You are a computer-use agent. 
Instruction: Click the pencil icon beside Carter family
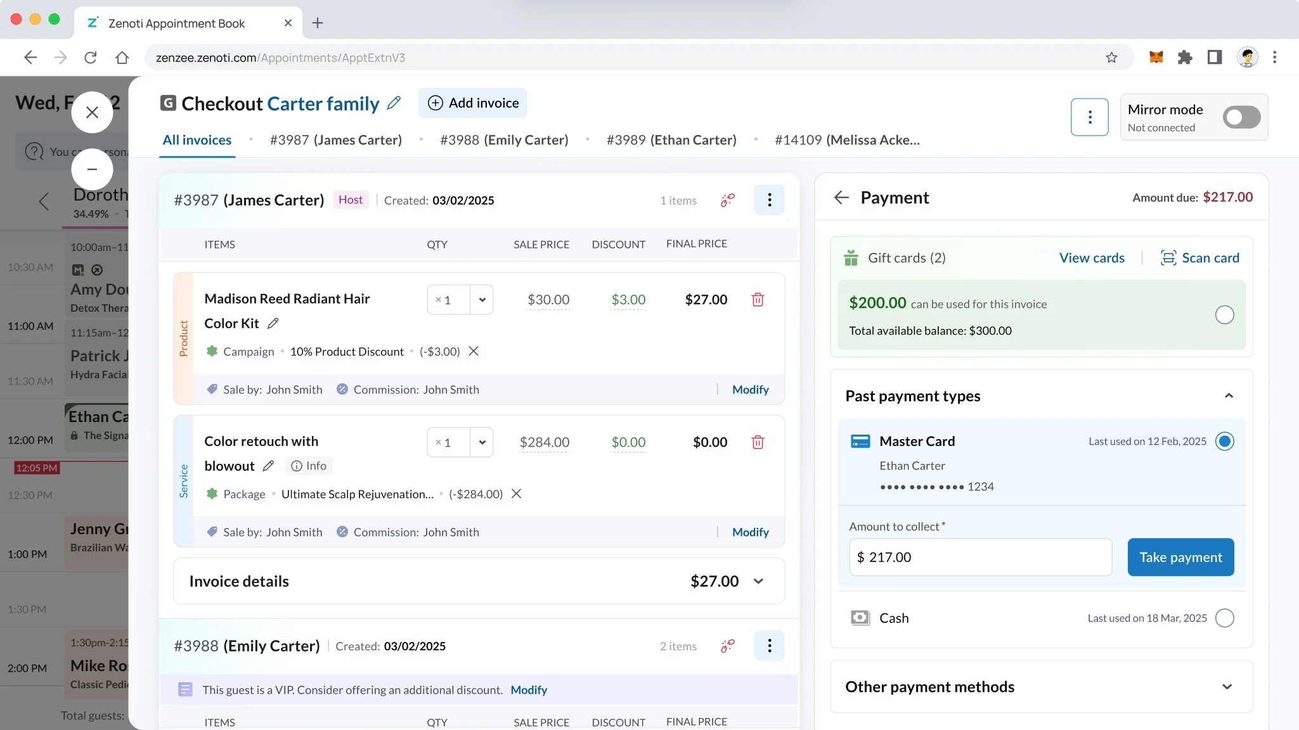tap(394, 103)
